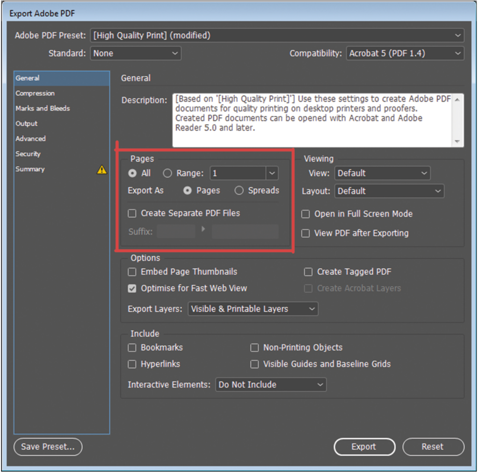Screen dimensions: 479x476
Task: Click the yellow warning icon beside Summary
Action: 102,170
